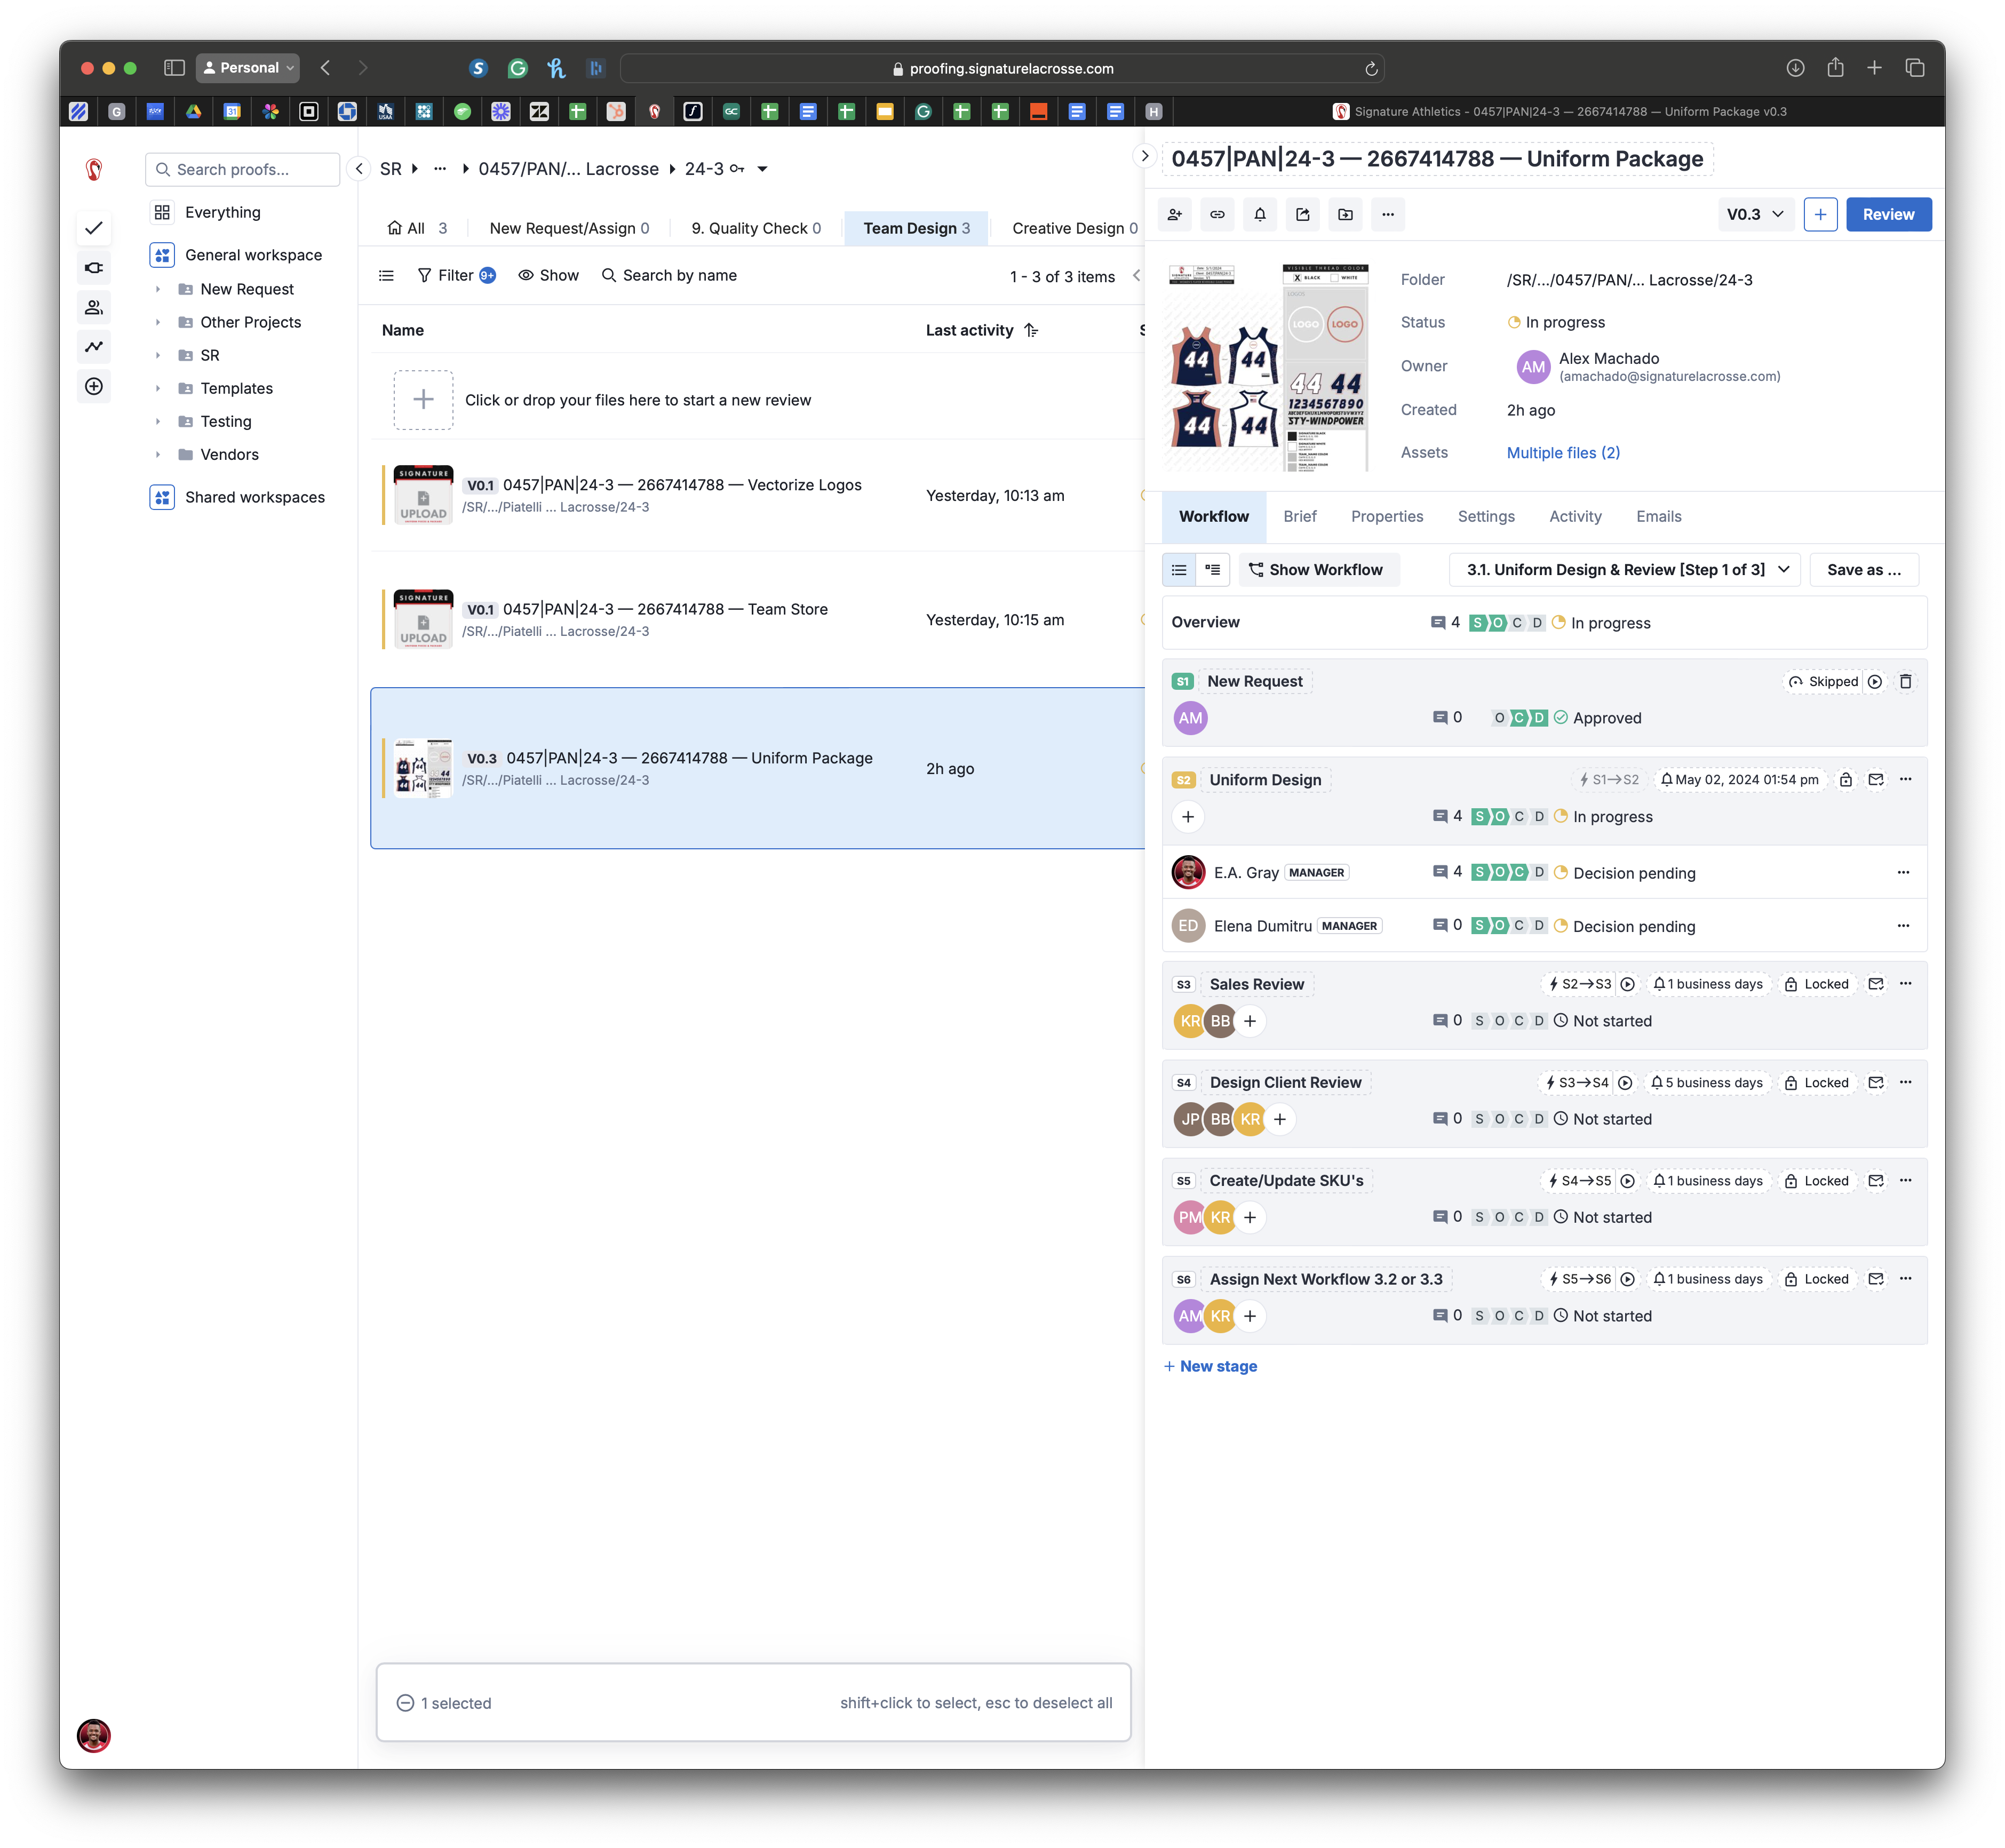Open analytics trend icon in left sidebar
The image size is (2005, 1848).
coord(94,346)
